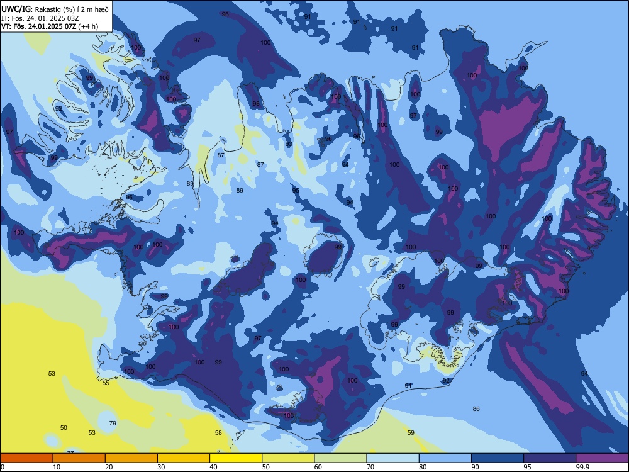Select the '79' humidity value over the sea
The width and height of the screenshot is (629, 472).
(113, 423)
